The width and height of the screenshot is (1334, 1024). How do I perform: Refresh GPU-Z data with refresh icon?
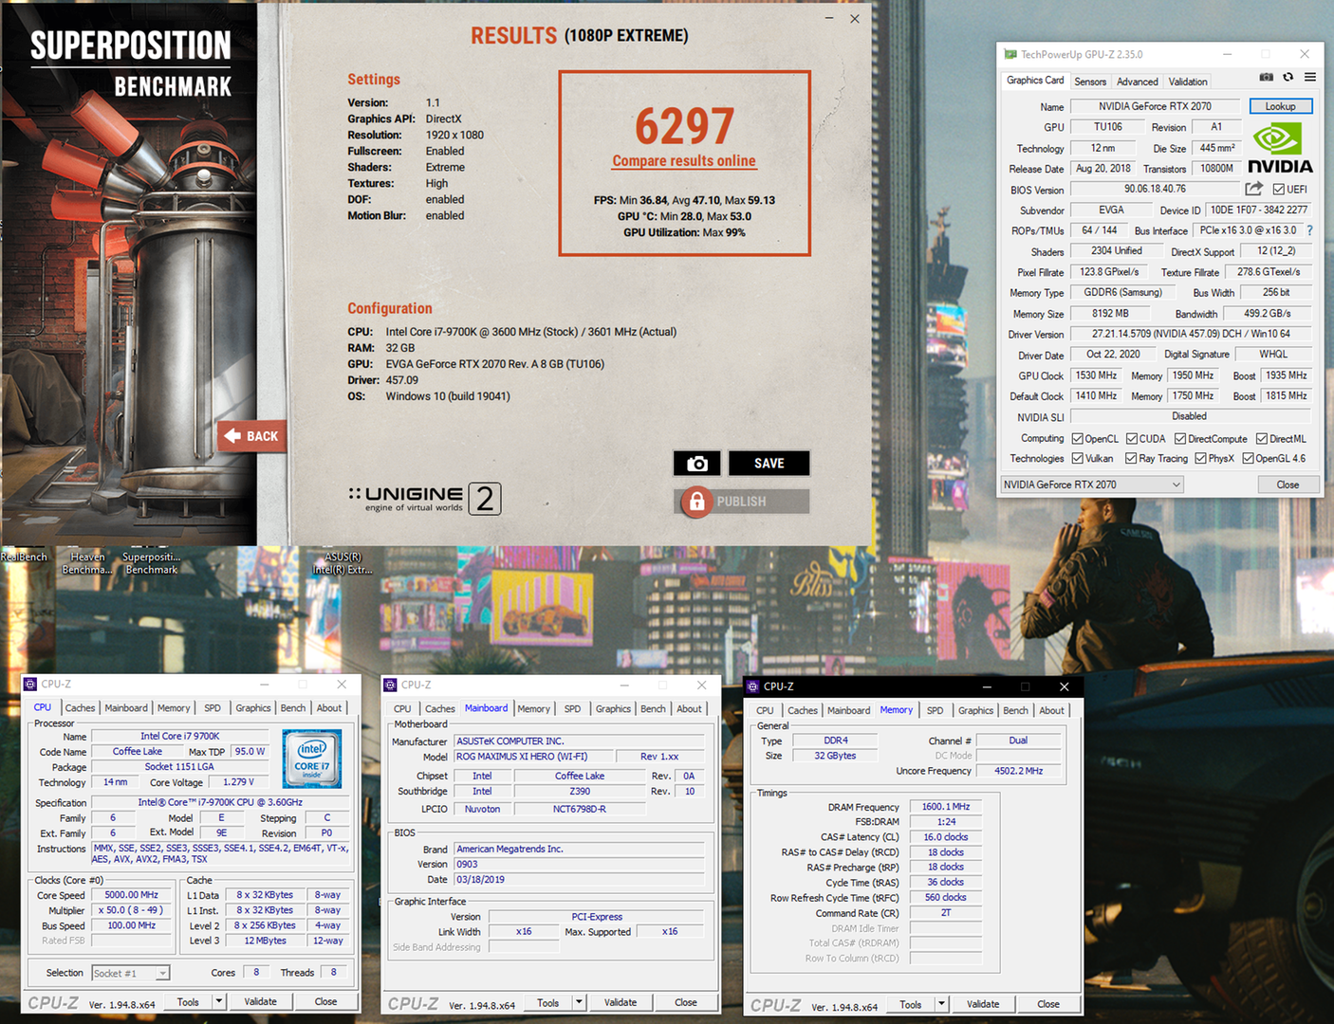coord(1288,77)
